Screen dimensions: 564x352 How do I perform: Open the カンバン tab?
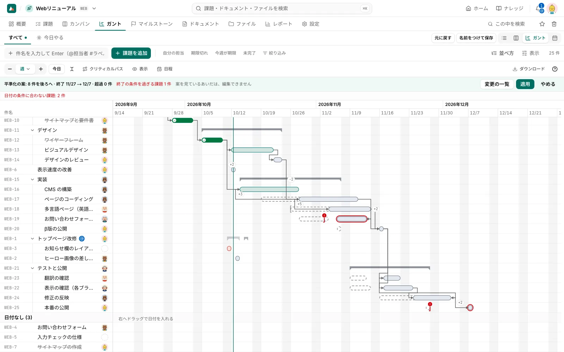(x=76, y=24)
